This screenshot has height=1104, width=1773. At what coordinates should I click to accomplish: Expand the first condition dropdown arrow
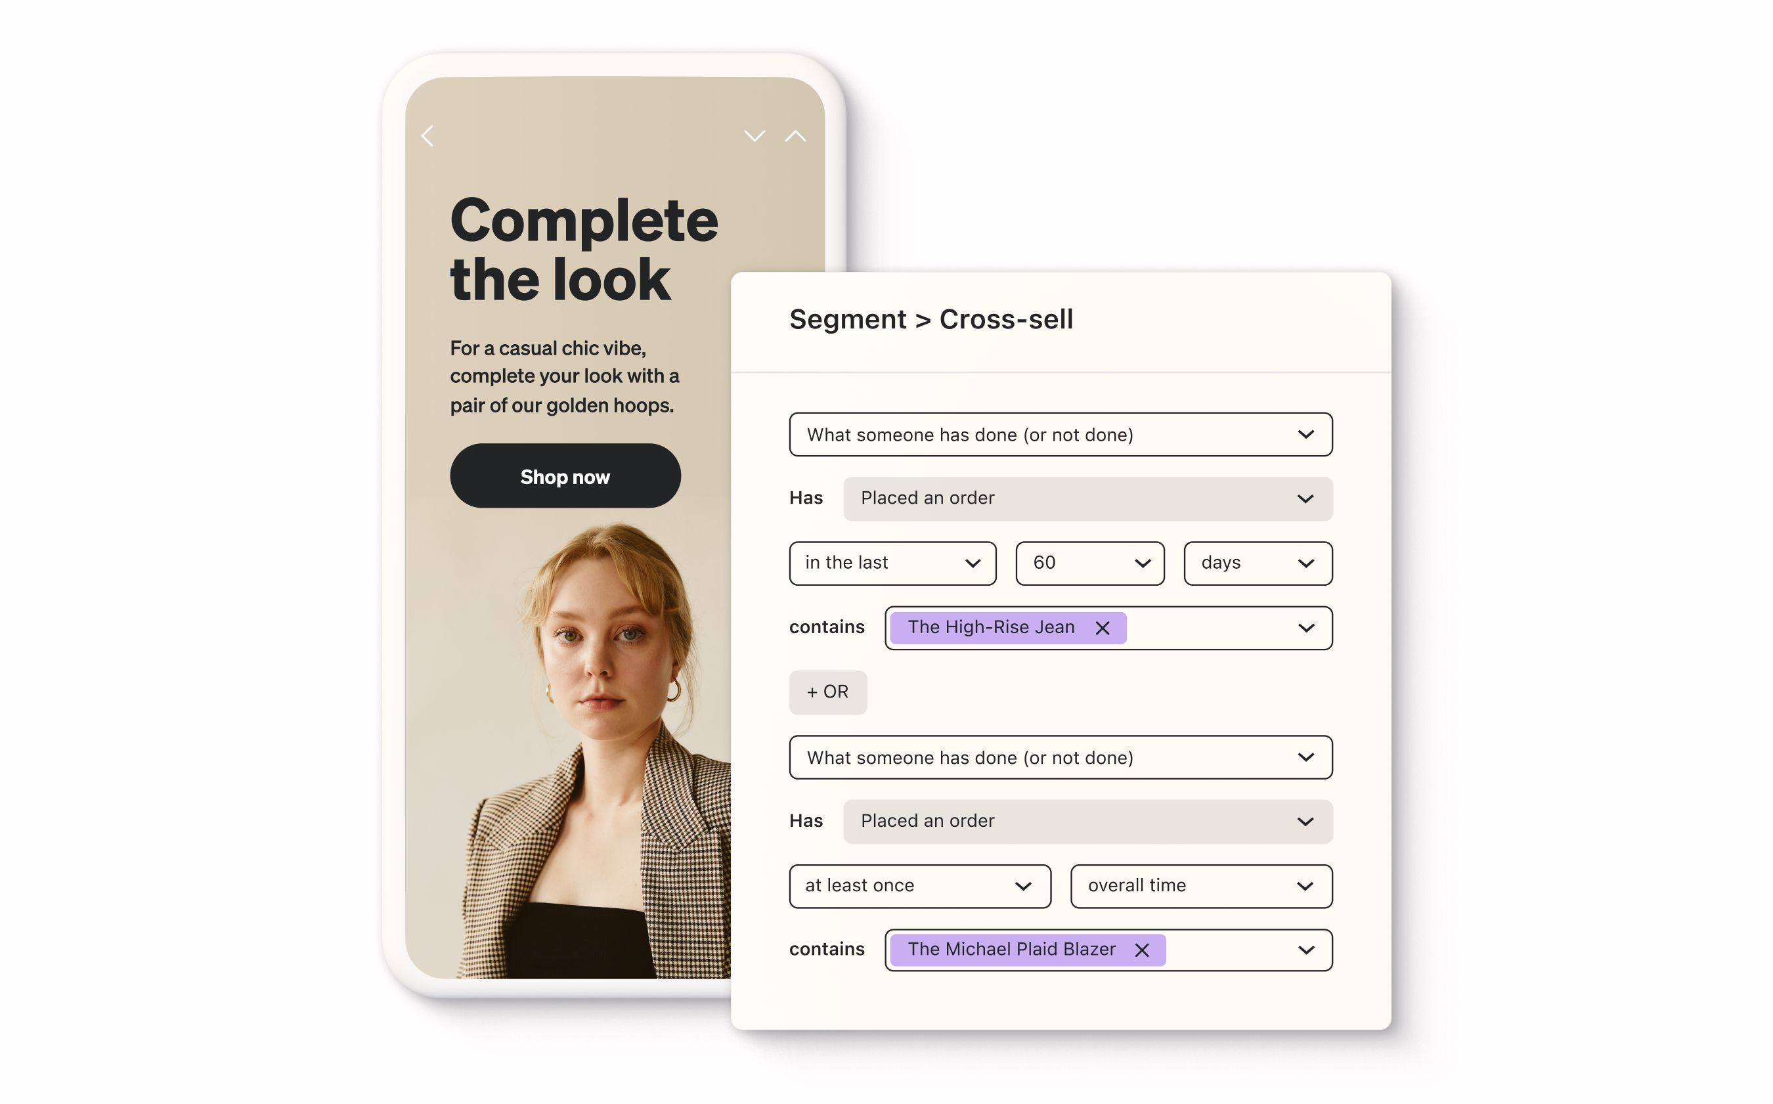1307,435
